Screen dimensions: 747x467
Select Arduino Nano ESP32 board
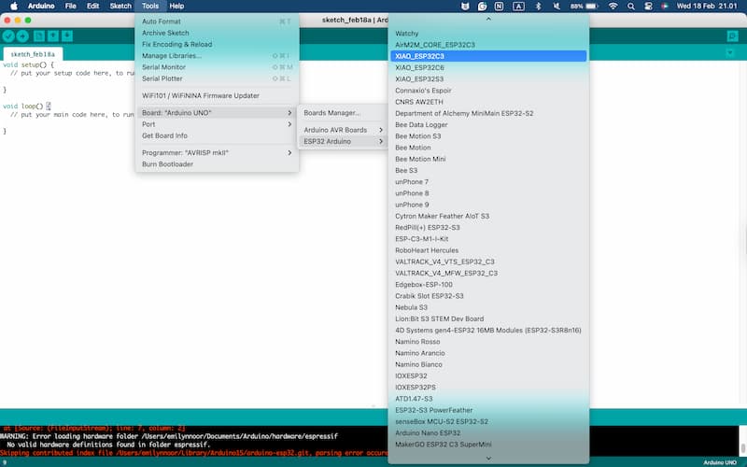pos(488,433)
